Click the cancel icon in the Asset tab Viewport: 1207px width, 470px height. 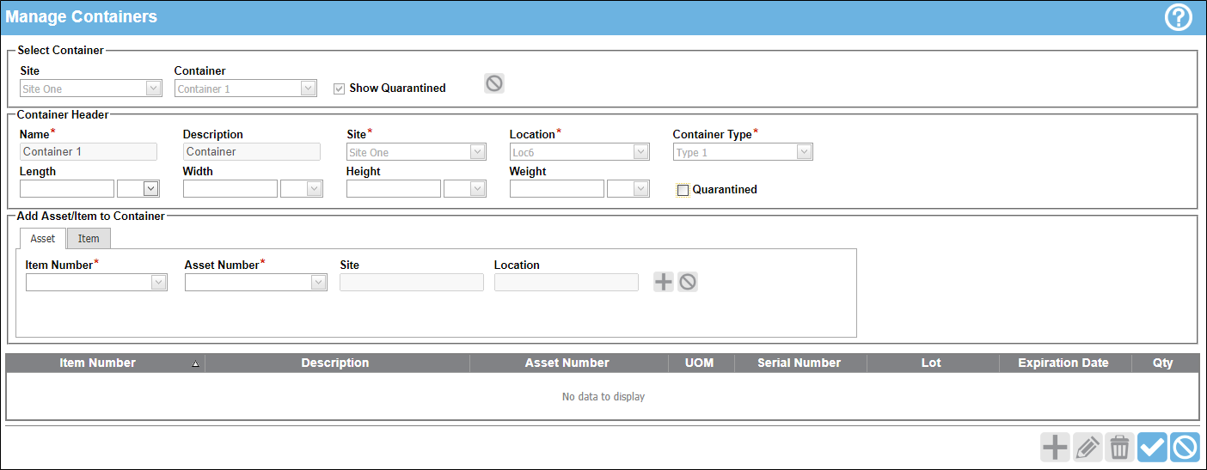tap(687, 281)
